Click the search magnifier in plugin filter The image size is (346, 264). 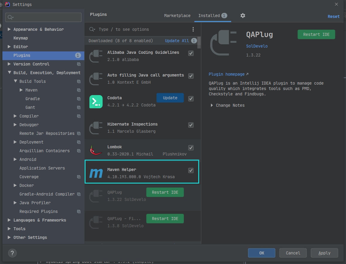[x=92, y=29]
